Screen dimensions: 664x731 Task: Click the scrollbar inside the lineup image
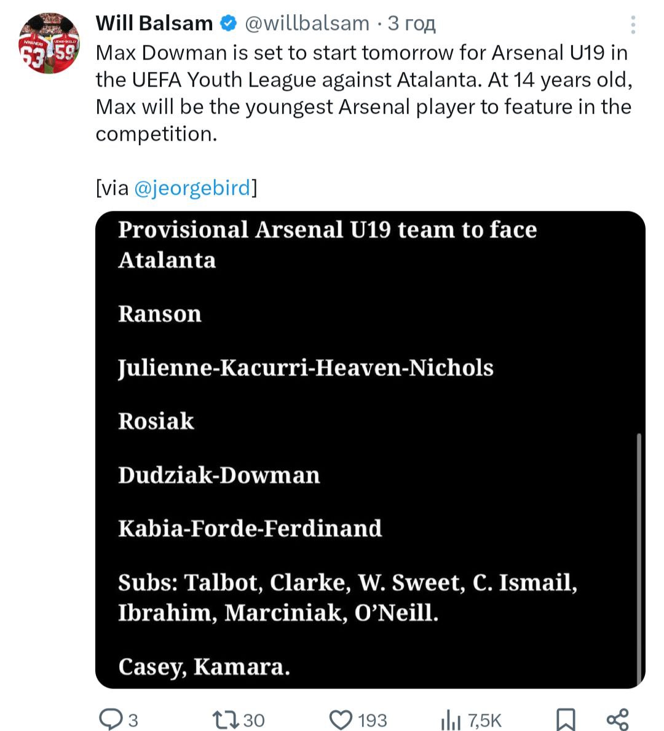click(x=639, y=553)
